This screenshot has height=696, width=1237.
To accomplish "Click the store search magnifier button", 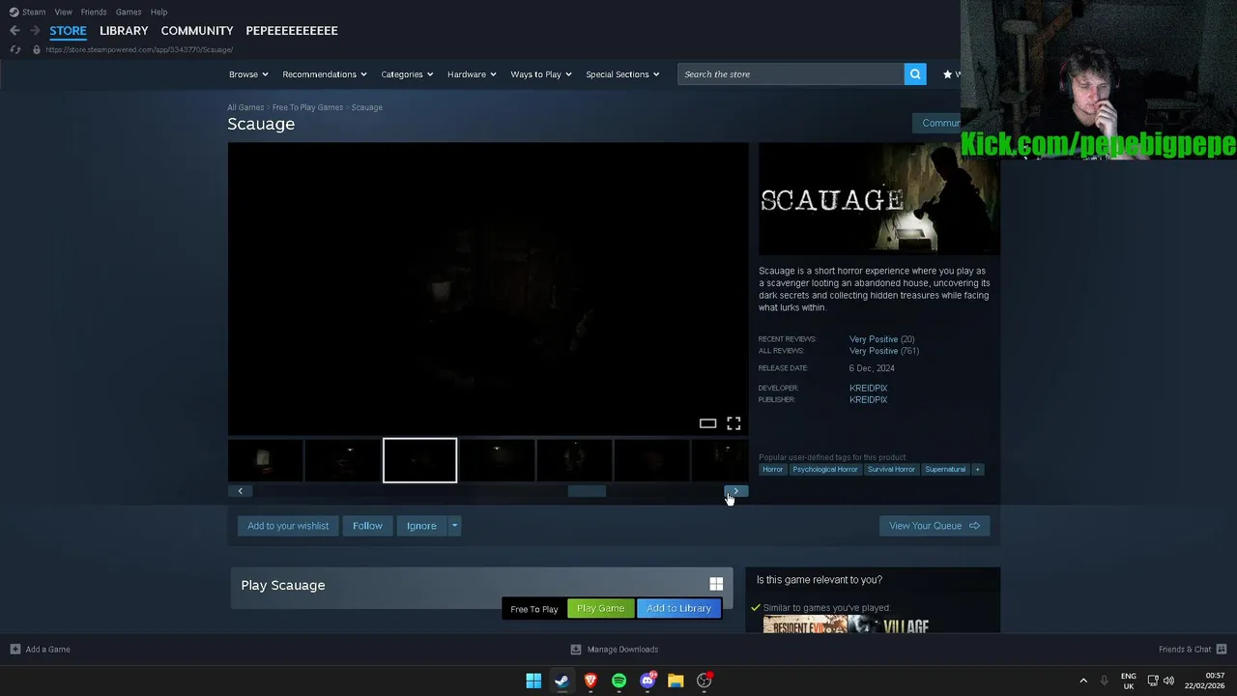I will (x=915, y=74).
